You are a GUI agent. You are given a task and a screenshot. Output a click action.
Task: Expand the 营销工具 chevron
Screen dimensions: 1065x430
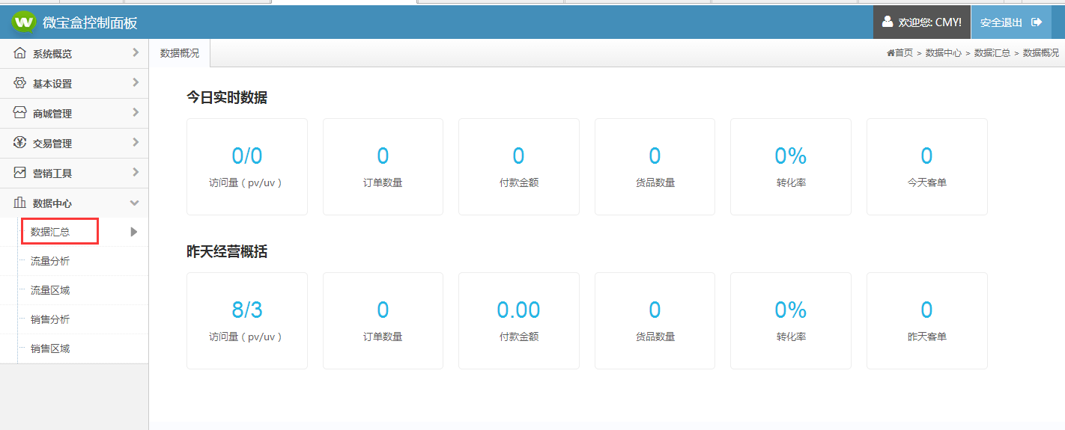pyautogui.click(x=136, y=172)
